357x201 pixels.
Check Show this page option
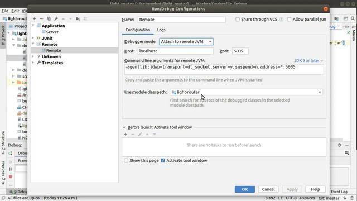126,160
